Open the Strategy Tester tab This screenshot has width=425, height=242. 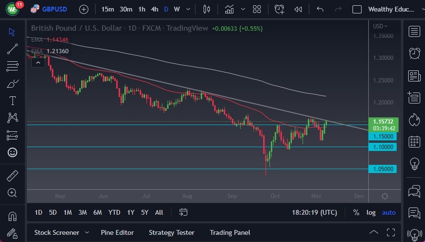pos(171,232)
